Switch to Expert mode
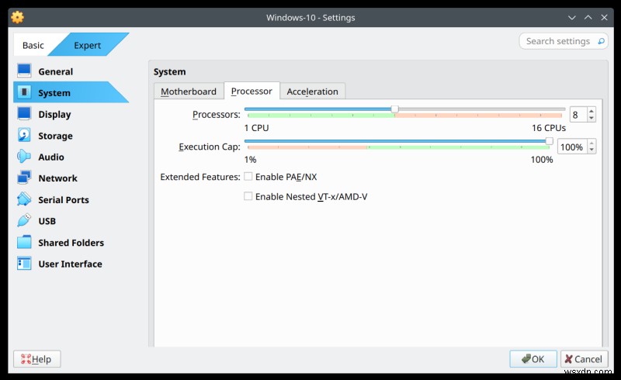 coord(88,45)
